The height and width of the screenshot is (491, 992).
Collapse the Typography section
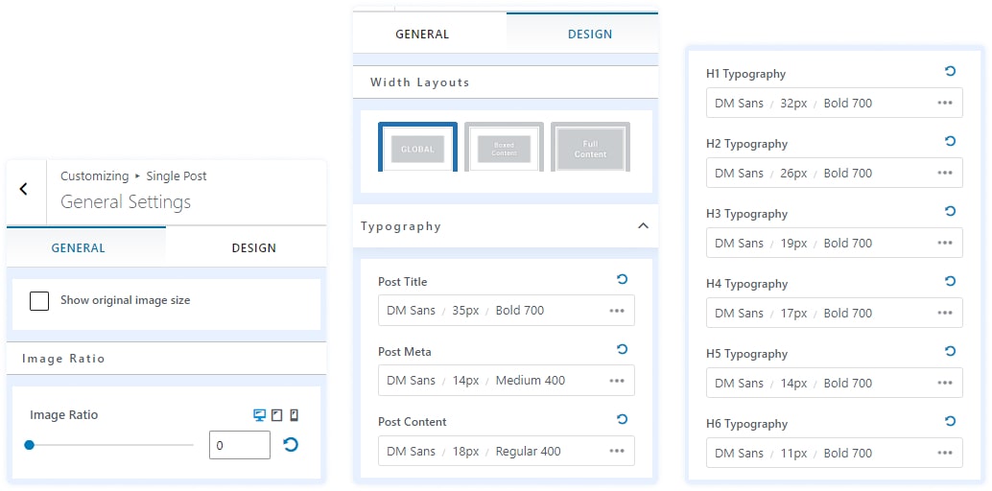tap(643, 226)
